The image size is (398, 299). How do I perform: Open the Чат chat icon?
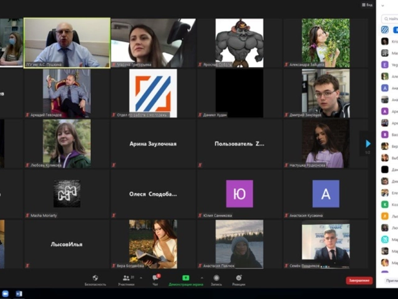155,278
